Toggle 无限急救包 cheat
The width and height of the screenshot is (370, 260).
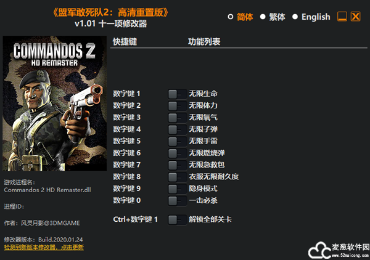[x=177, y=165]
